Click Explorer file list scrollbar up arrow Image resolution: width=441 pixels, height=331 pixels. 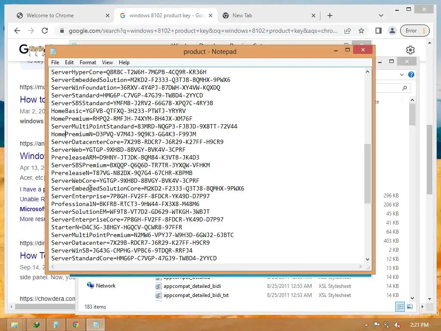(x=412, y=100)
